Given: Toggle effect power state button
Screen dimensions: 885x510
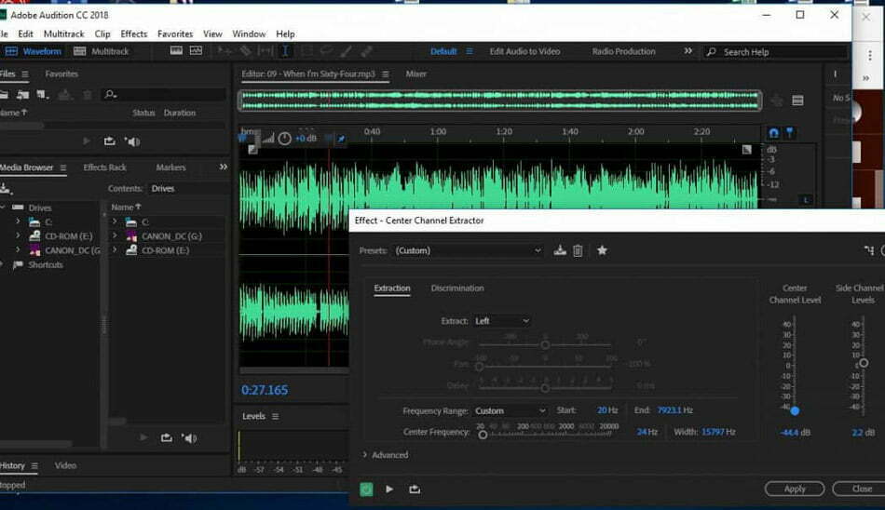Looking at the screenshot, I should pyautogui.click(x=366, y=490).
